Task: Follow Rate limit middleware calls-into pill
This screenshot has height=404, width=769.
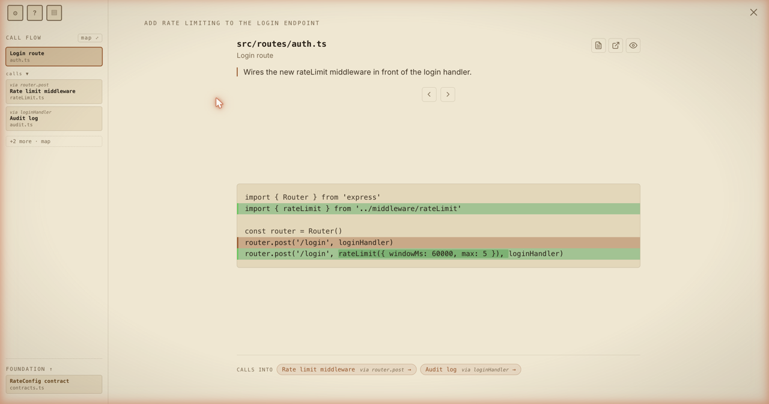Action: click(347, 370)
